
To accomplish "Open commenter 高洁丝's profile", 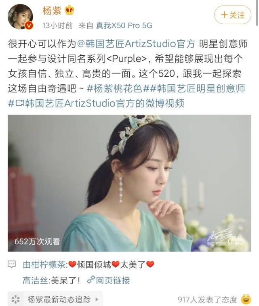I will click(x=35, y=281).
